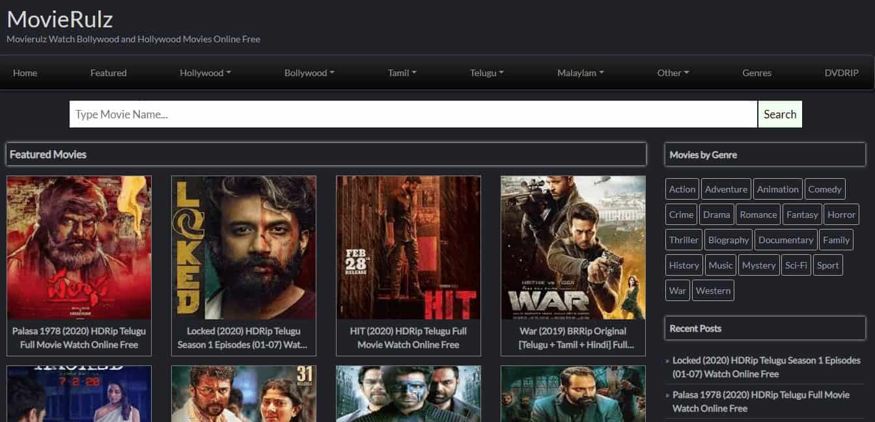Filter by Documentary genre

click(x=786, y=240)
